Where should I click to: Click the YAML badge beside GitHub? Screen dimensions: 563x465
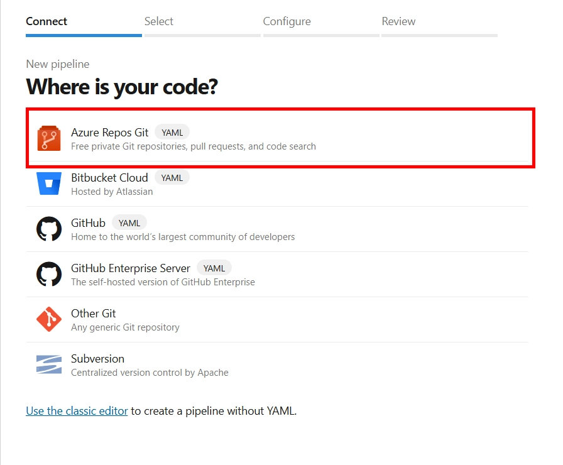click(x=129, y=223)
